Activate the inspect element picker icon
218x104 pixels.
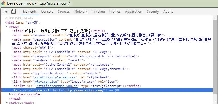pyautogui.click(x=6, y=12)
